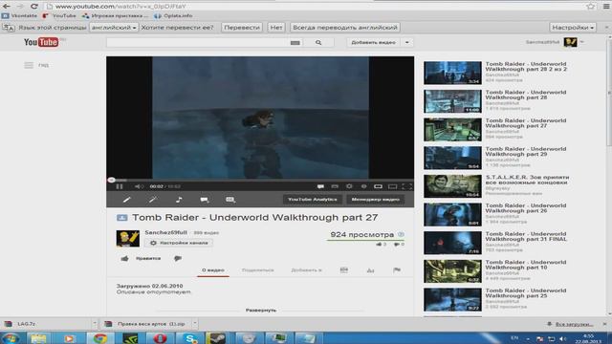Open suggested video Walkthrough part 31 FINAL
This screenshot has height=344, width=612.
495,242
